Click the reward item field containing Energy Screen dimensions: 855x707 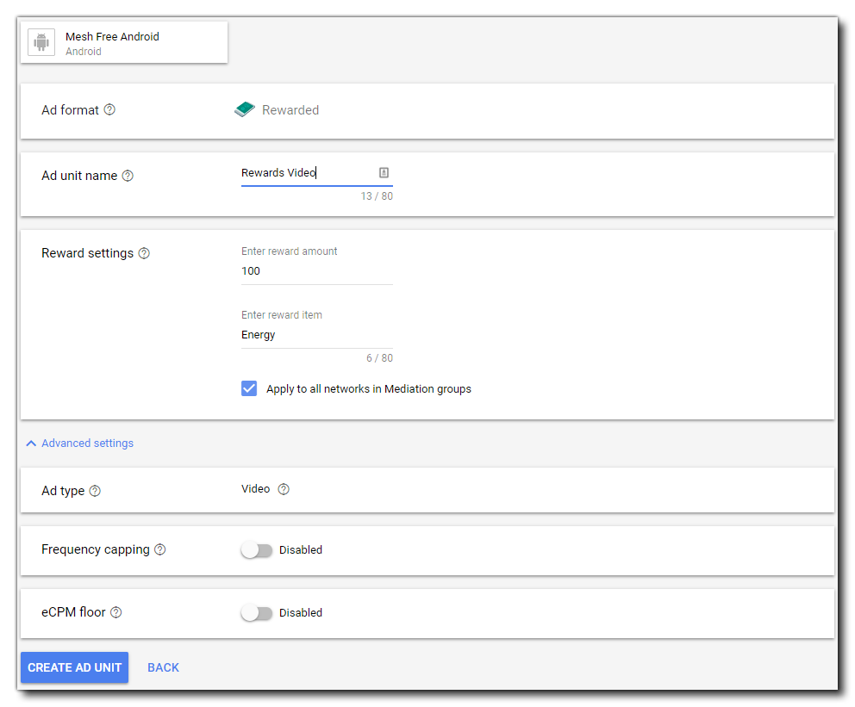[316, 335]
